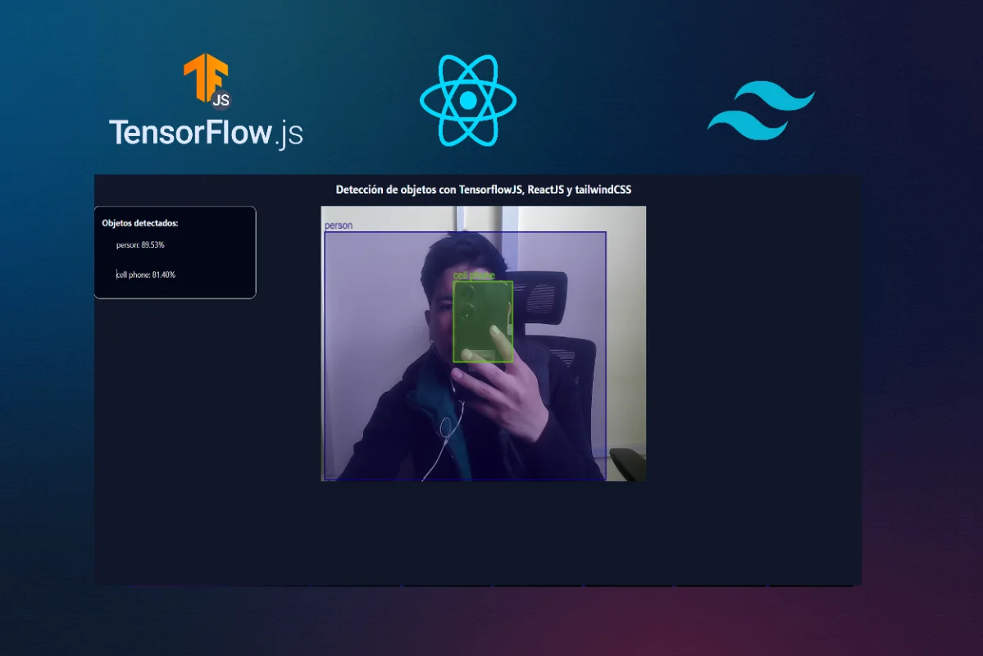Image resolution: width=983 pixels, height=656 pixels.
Task: Click the 'person' bounding box label
Action: pyautogui.click(x=339, y=225)
